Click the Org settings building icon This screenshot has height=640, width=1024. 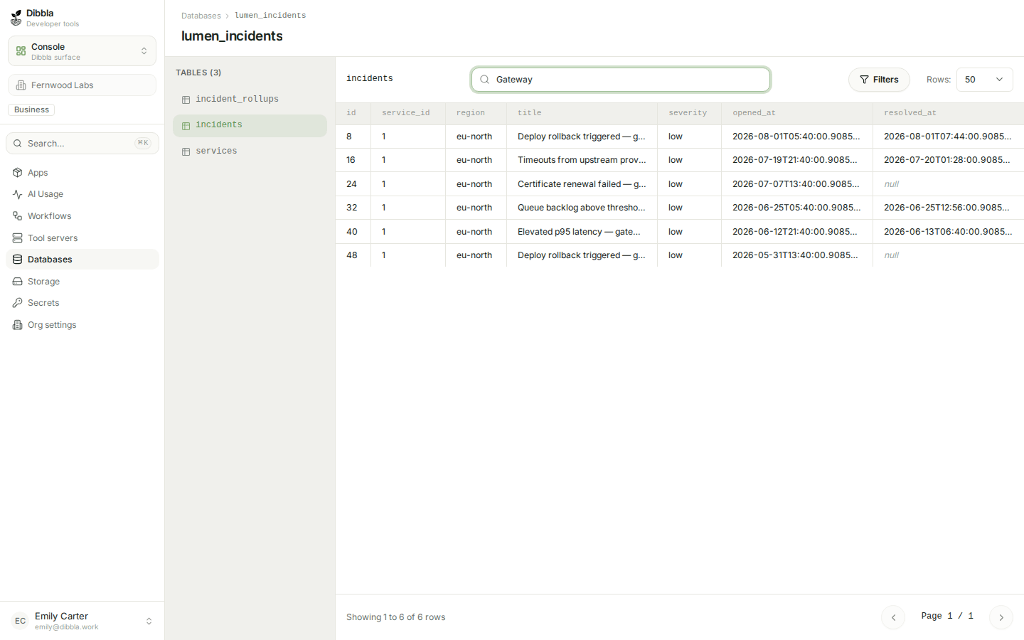18,325
